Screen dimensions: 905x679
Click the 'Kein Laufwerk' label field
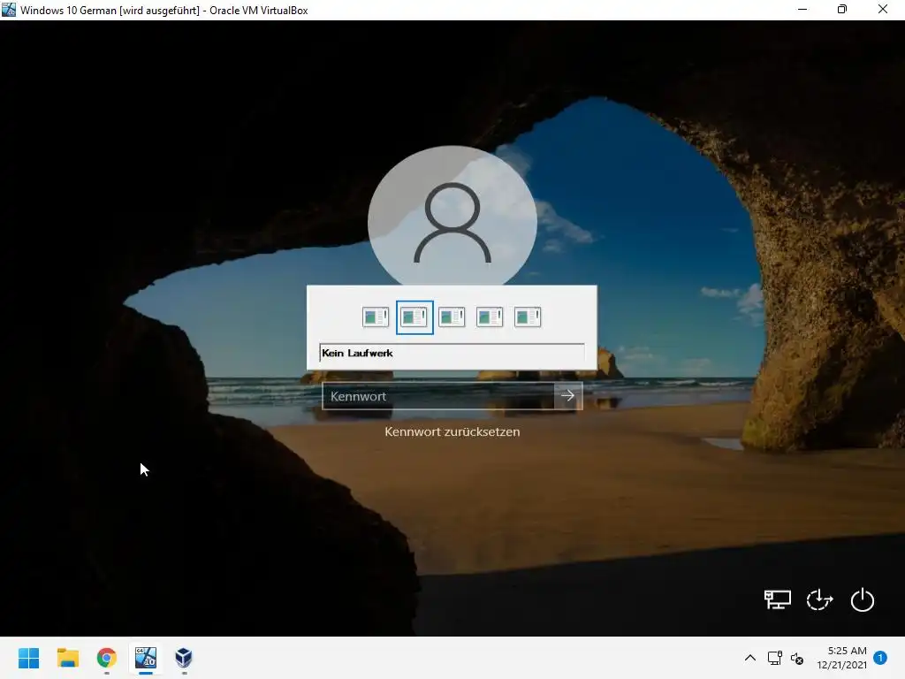(x=452, y=353)
